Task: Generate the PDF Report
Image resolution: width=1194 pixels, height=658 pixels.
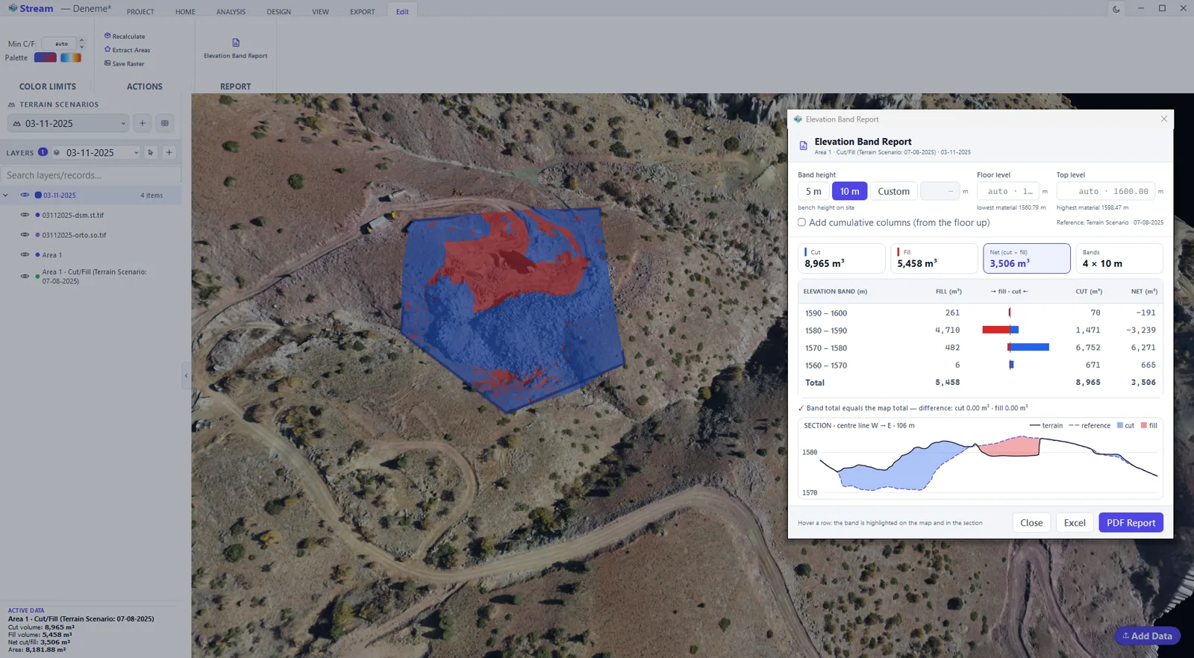Action: pyautogui.click(x=1131, y=522)
